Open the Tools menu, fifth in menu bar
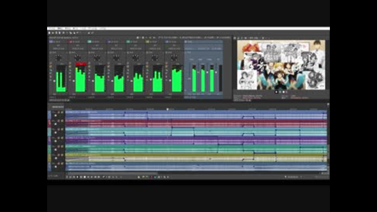The width and height of the screenshot is (377, 212). [x=83, y=29]
